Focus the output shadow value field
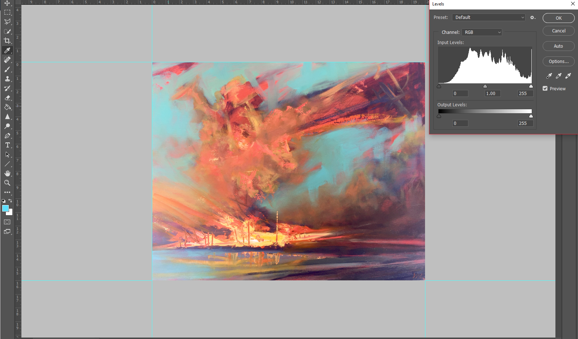Image resolution: width=578 pixels, height=339 pixels. pyautogui.click(x=460, y=123)
